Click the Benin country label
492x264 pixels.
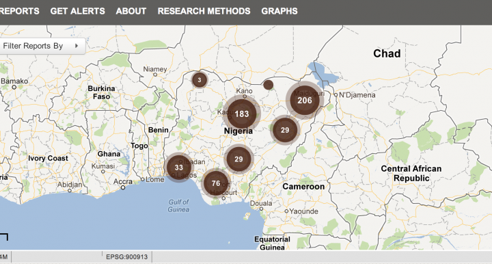(x=158, y=130)
